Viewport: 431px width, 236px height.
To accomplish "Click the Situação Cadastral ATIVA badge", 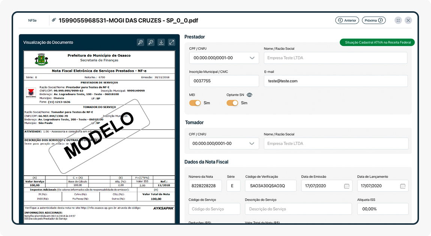I will tap(377, 42).
